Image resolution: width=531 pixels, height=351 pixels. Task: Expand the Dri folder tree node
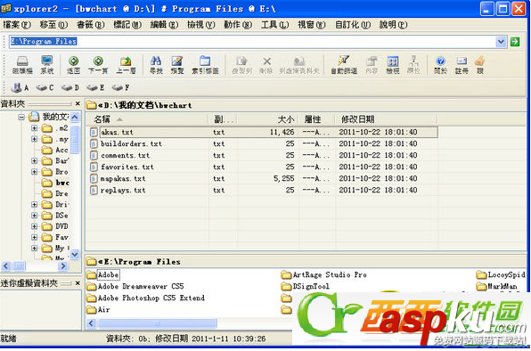34,204
